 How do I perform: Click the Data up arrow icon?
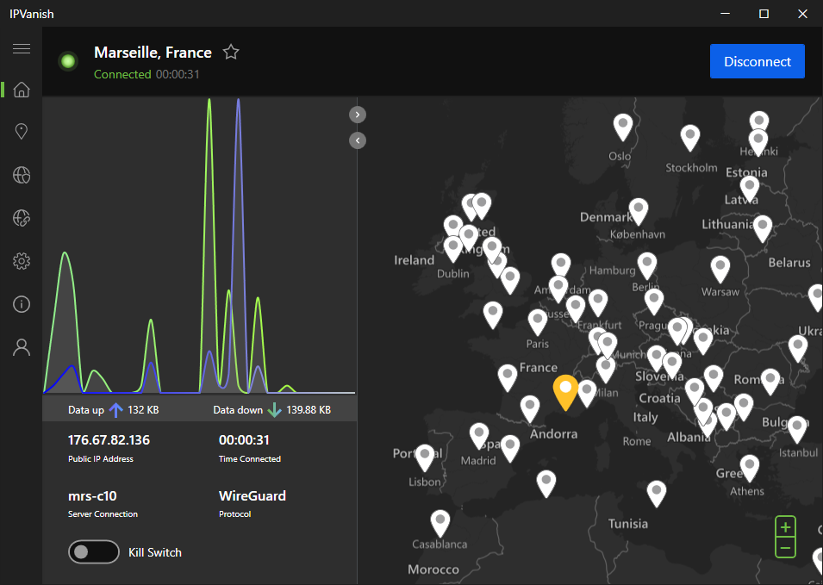(115, 410)
